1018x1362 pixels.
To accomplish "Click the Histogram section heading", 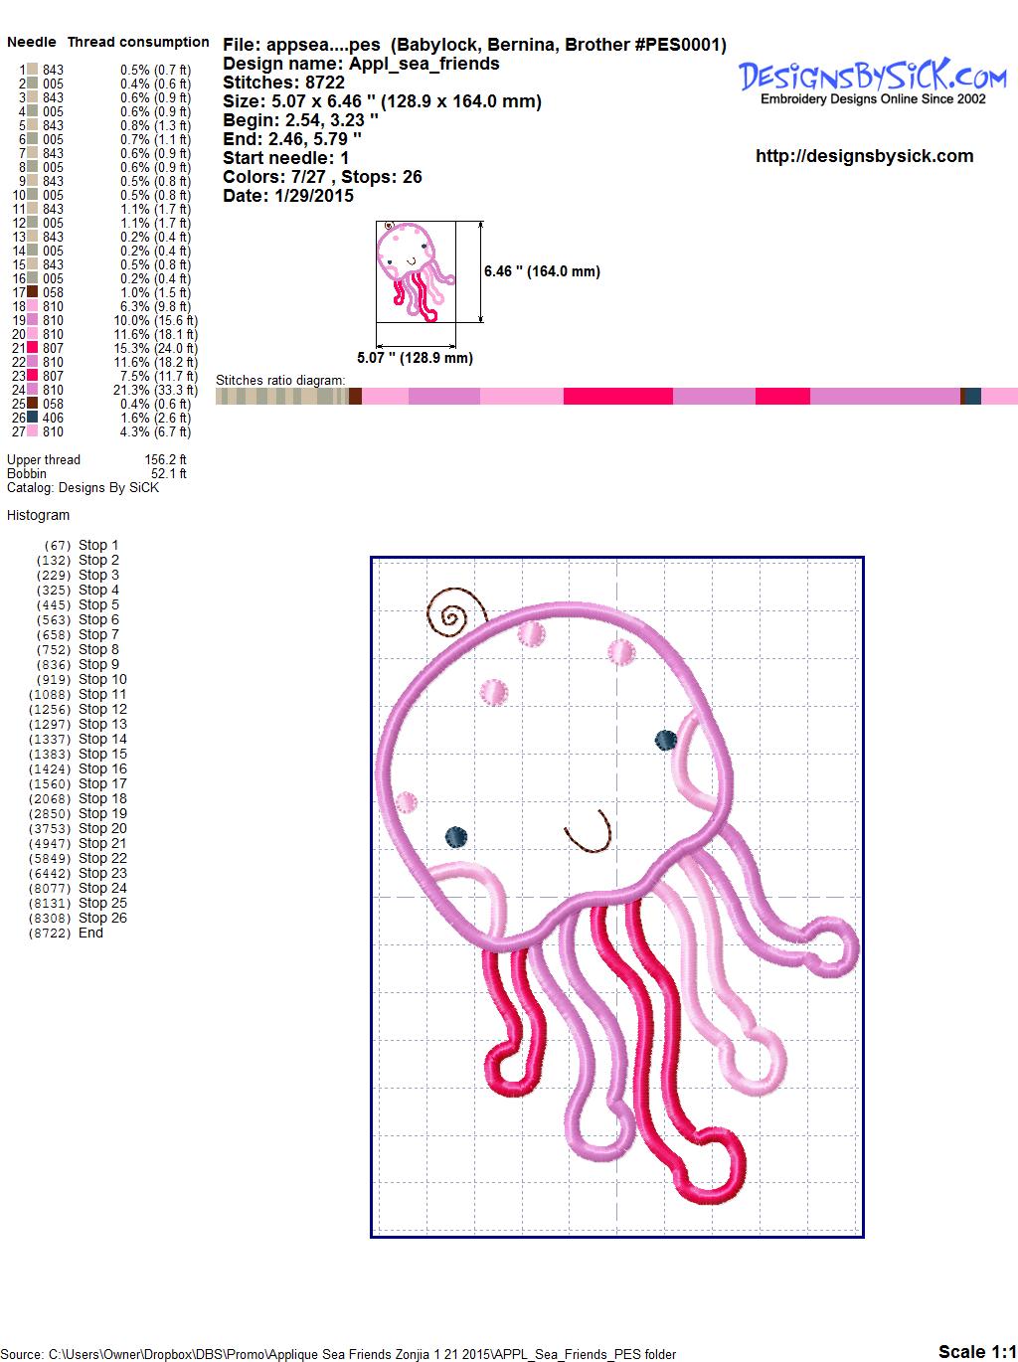I will point(39,515).
